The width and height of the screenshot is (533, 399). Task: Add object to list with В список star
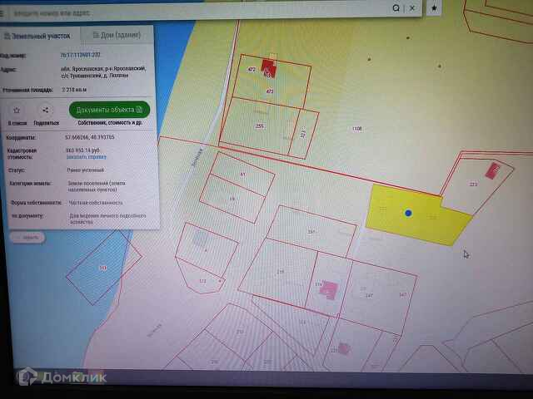[x=17, y=111]
